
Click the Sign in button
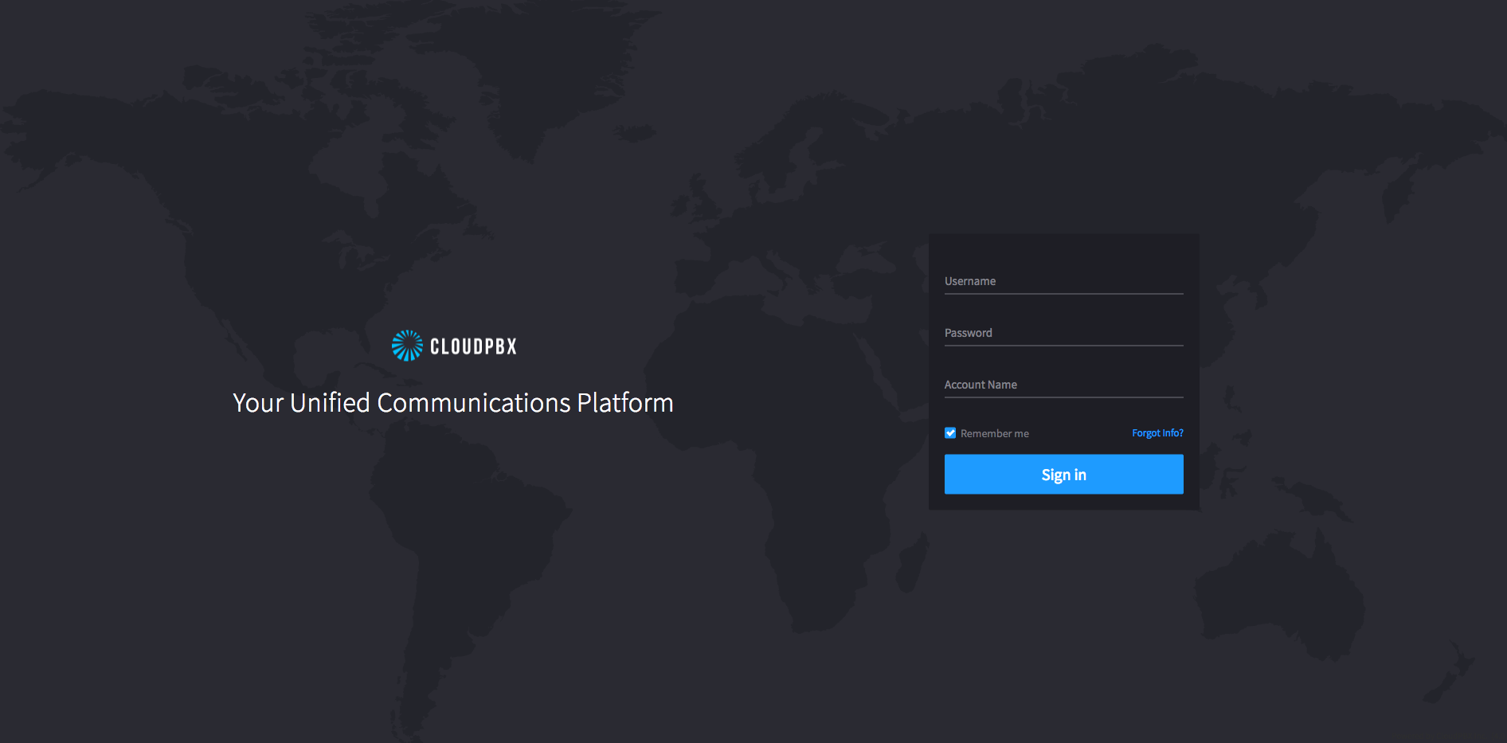(1063, 475)
